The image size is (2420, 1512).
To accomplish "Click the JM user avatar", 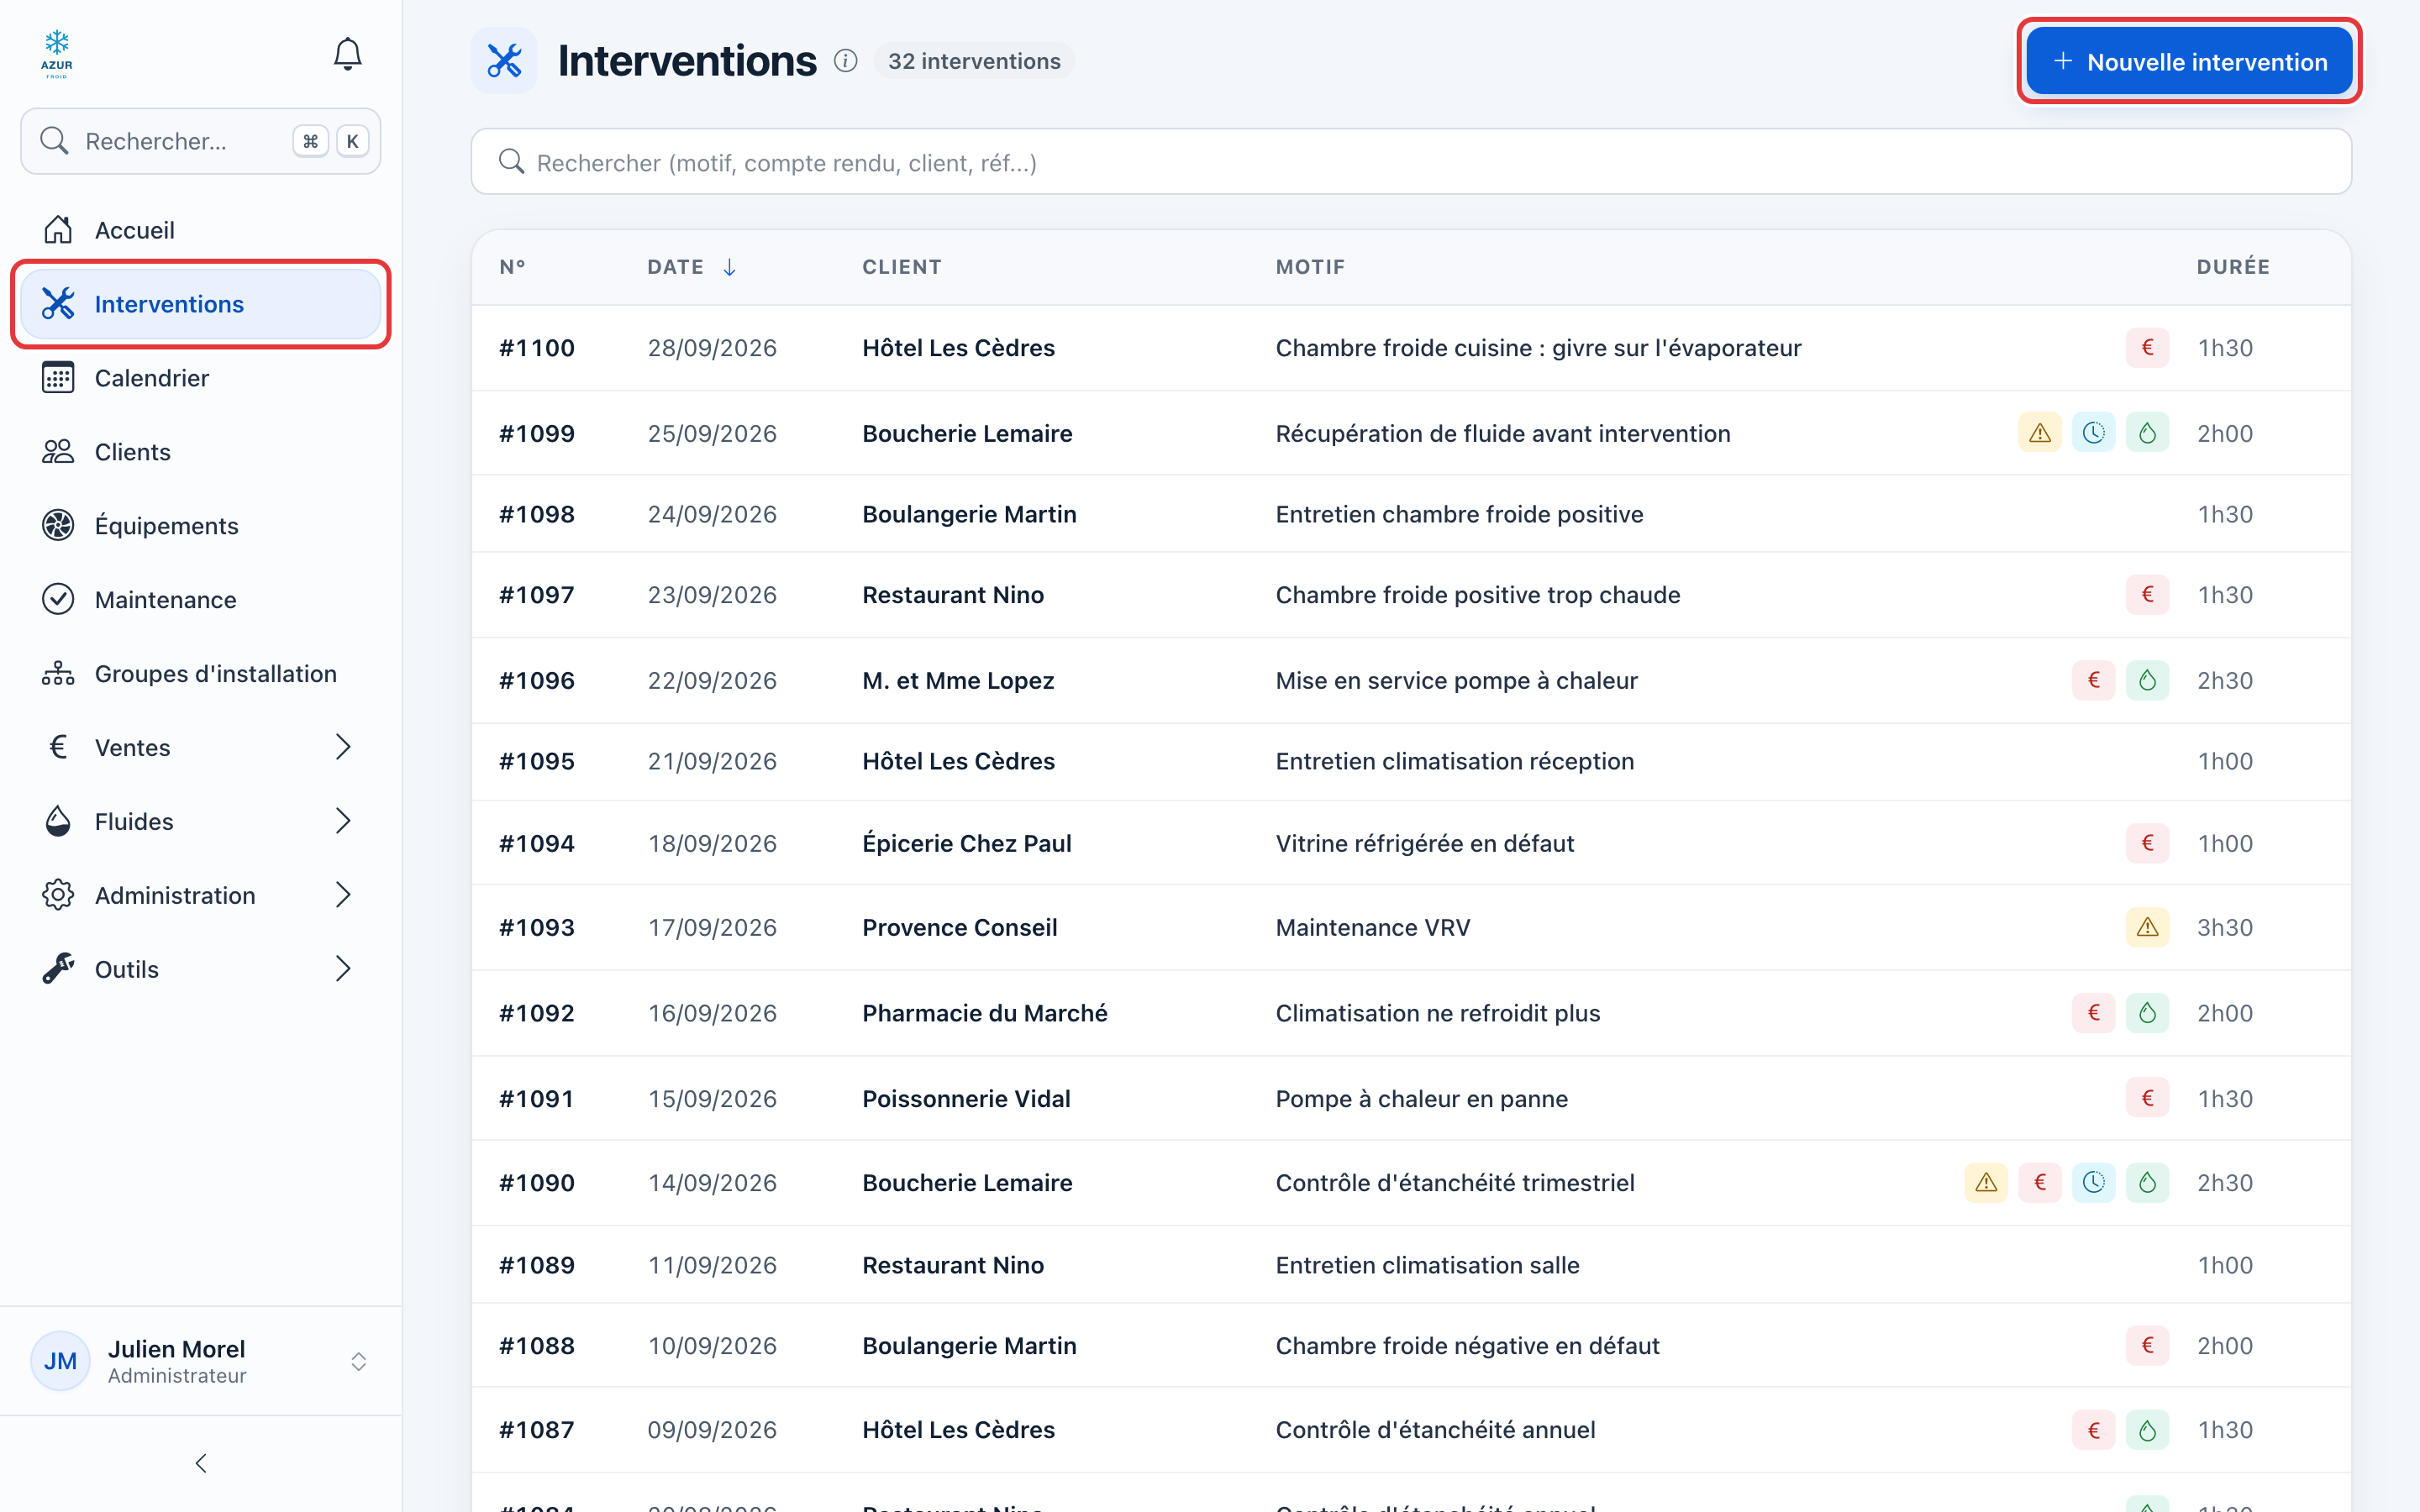I will [60, 1361].
